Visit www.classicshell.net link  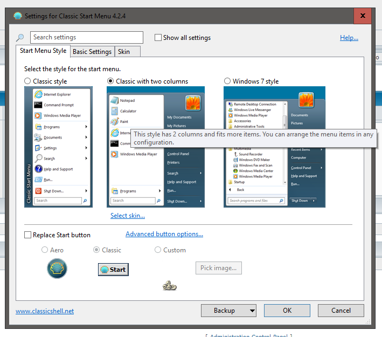(45, 311)
